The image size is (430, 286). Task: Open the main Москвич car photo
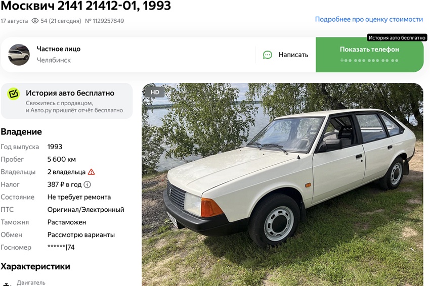(282, 184)
